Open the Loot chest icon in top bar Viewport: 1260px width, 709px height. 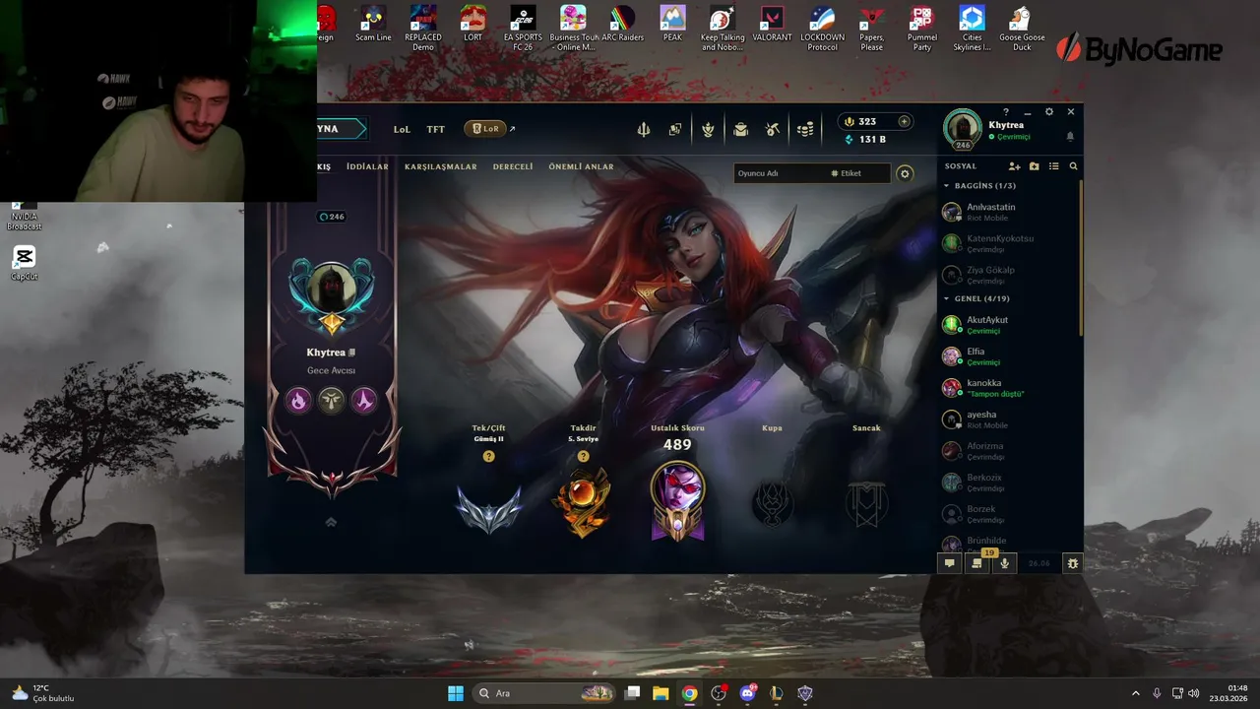pyautogui.click(x=740, y=129)
